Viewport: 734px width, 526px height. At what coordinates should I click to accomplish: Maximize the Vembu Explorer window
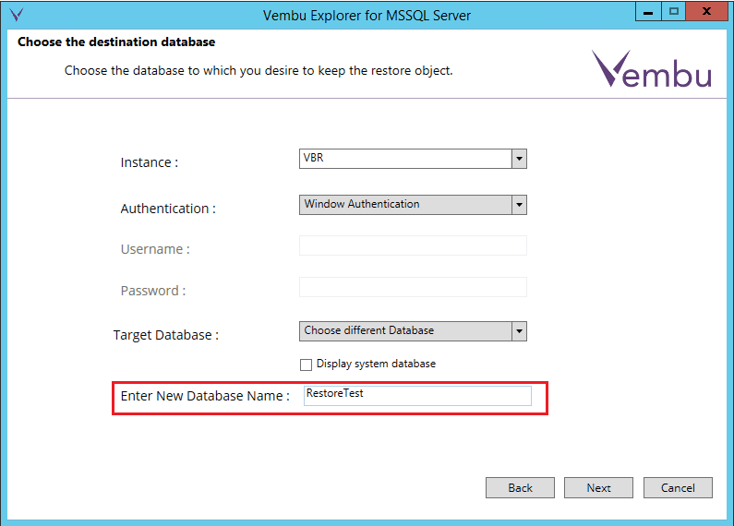point(674,11)
